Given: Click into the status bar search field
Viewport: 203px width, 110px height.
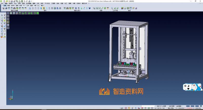Looking at the screenshot, I should 148,106.
